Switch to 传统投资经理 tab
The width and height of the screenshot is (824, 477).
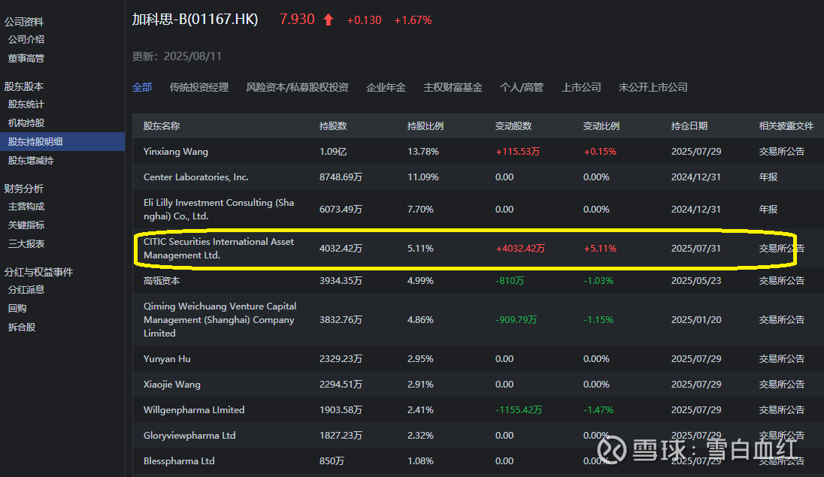click(x=199, y=87)
